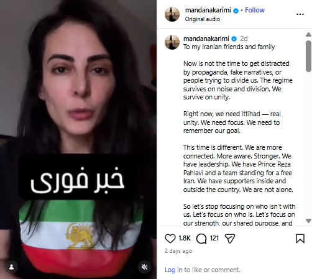The height and width of the screenshot is (279, 312).
Task: Click caption profile picture avatar
Action: pos(172,42)
